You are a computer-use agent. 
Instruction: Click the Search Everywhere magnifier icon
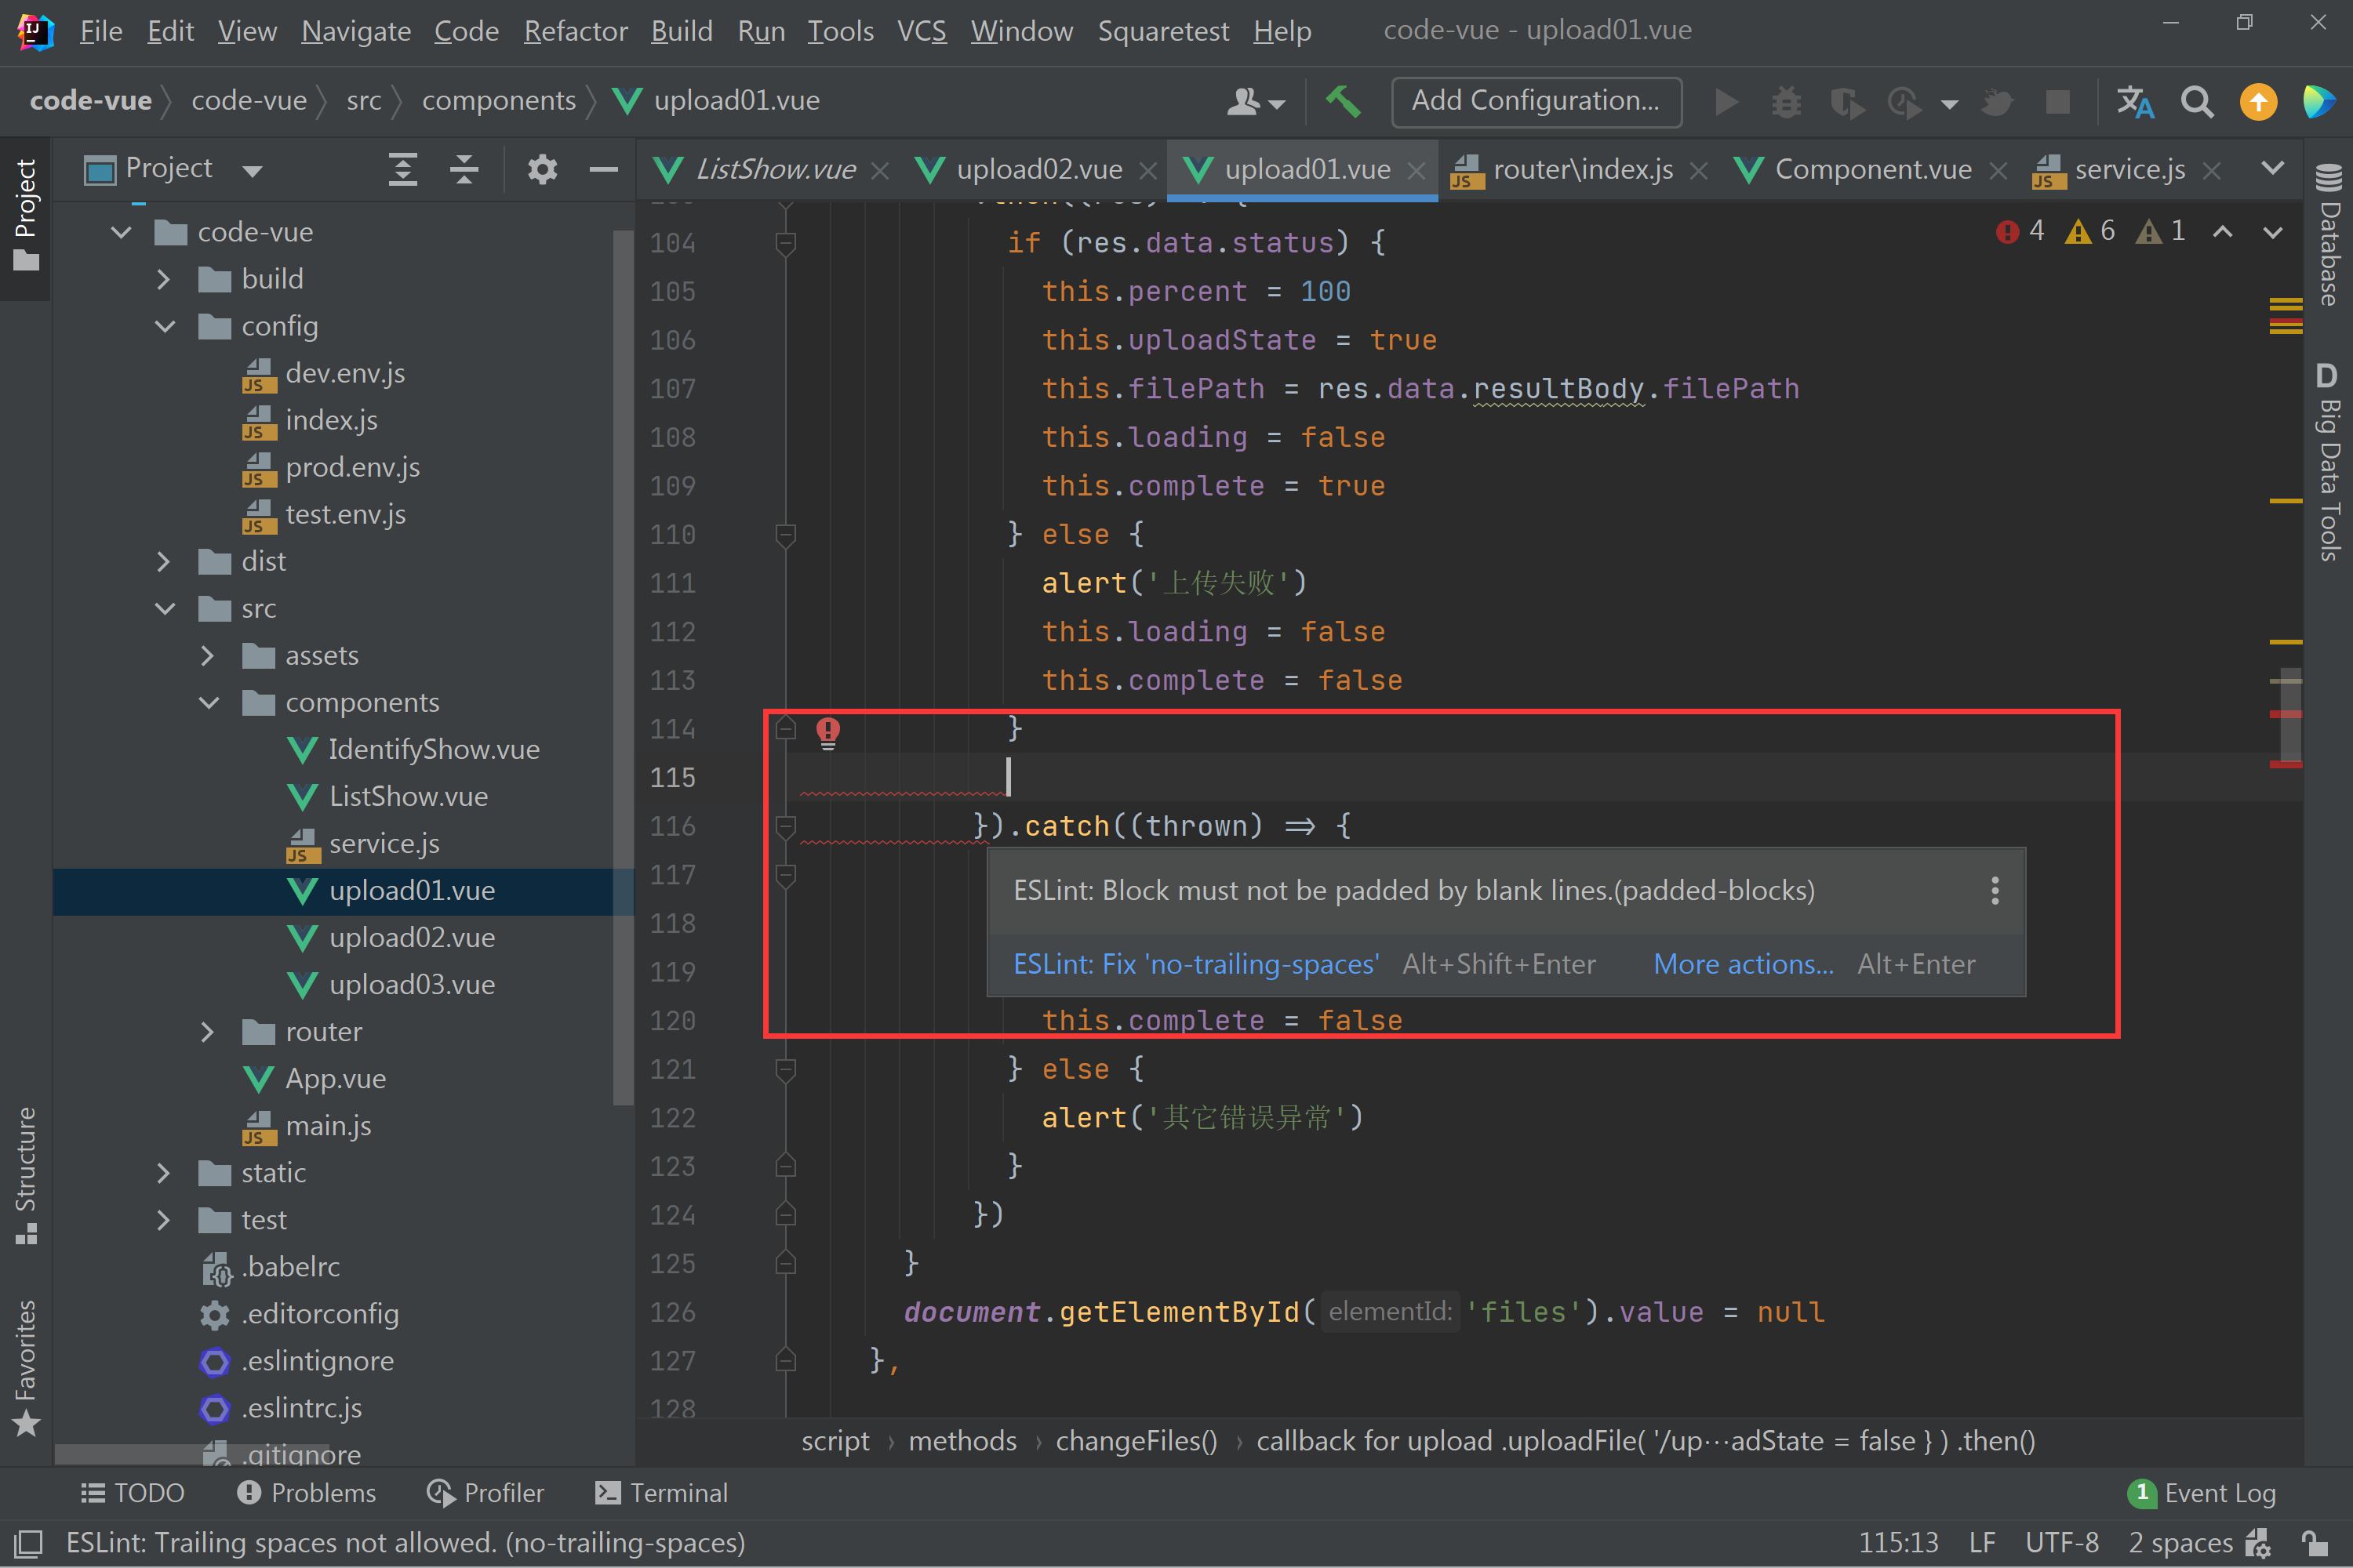pos(2197,101)
